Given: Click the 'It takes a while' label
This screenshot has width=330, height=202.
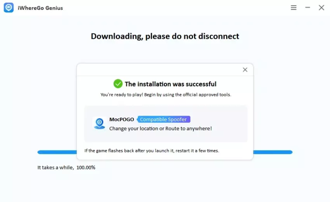Looking at the screenshot, I should coord(56,167).
